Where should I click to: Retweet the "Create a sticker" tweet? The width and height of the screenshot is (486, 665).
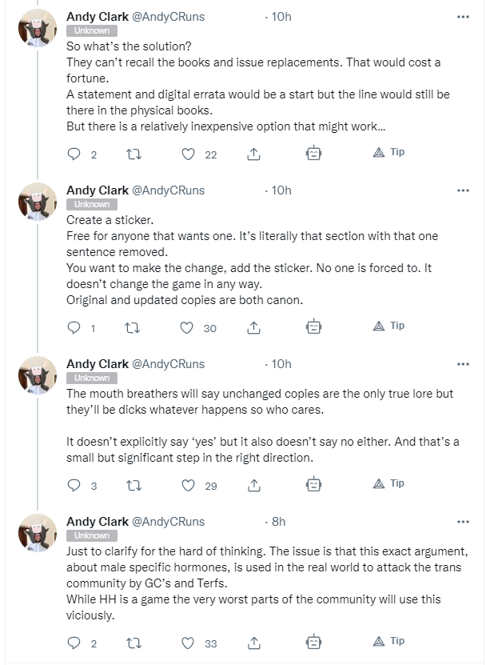click(132, 328)
